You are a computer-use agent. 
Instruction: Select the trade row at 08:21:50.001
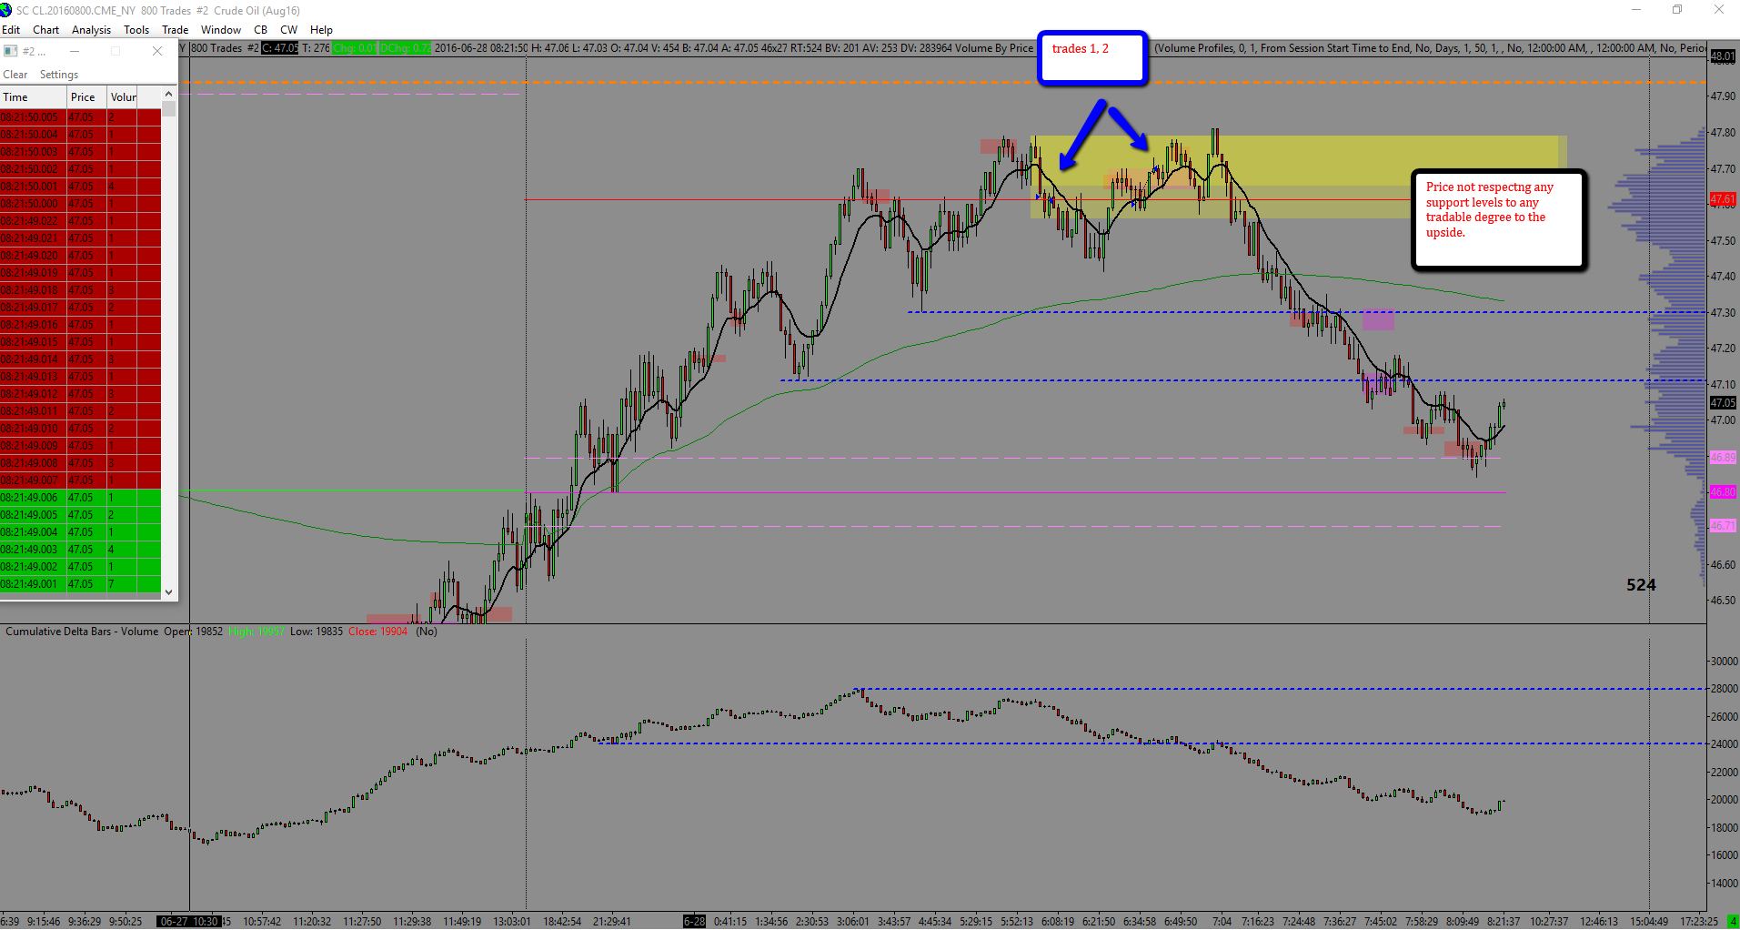81,187
